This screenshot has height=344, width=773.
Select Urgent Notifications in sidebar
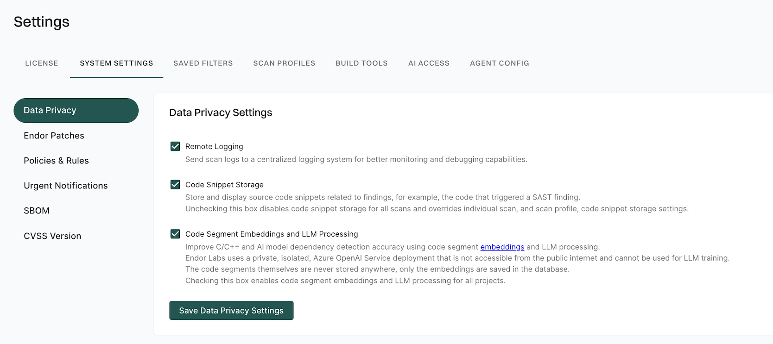65,185
